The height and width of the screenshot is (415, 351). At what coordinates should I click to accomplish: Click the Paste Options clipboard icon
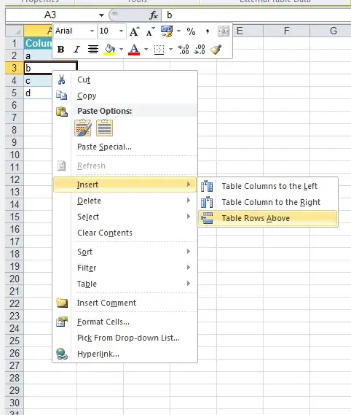[62, 112]
